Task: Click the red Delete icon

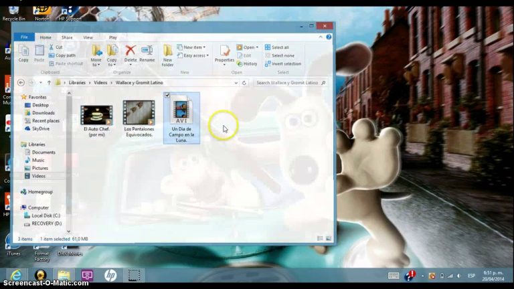Action: pyautogui.click(x=130, y=50)
